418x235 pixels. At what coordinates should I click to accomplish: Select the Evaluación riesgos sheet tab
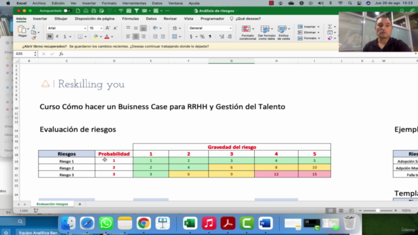52,204
